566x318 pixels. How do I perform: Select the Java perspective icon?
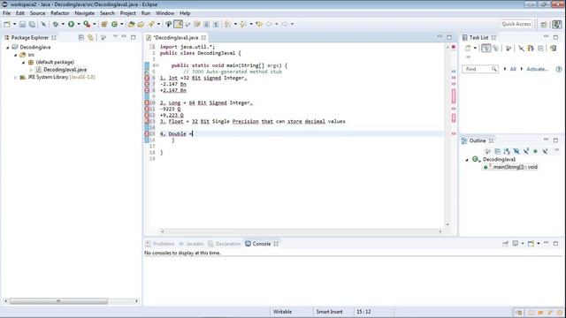pos(556,24)
